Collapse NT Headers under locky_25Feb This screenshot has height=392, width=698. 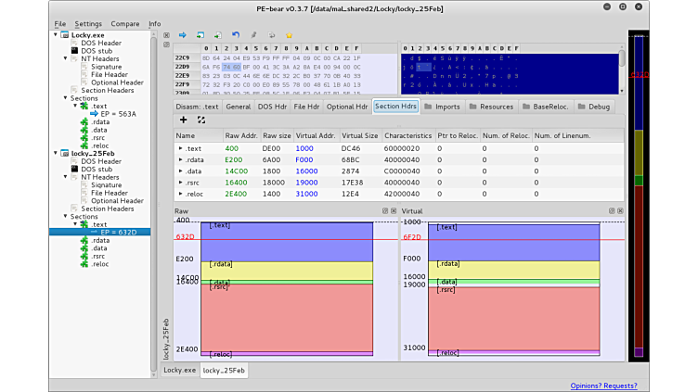[x=65, y=177]
